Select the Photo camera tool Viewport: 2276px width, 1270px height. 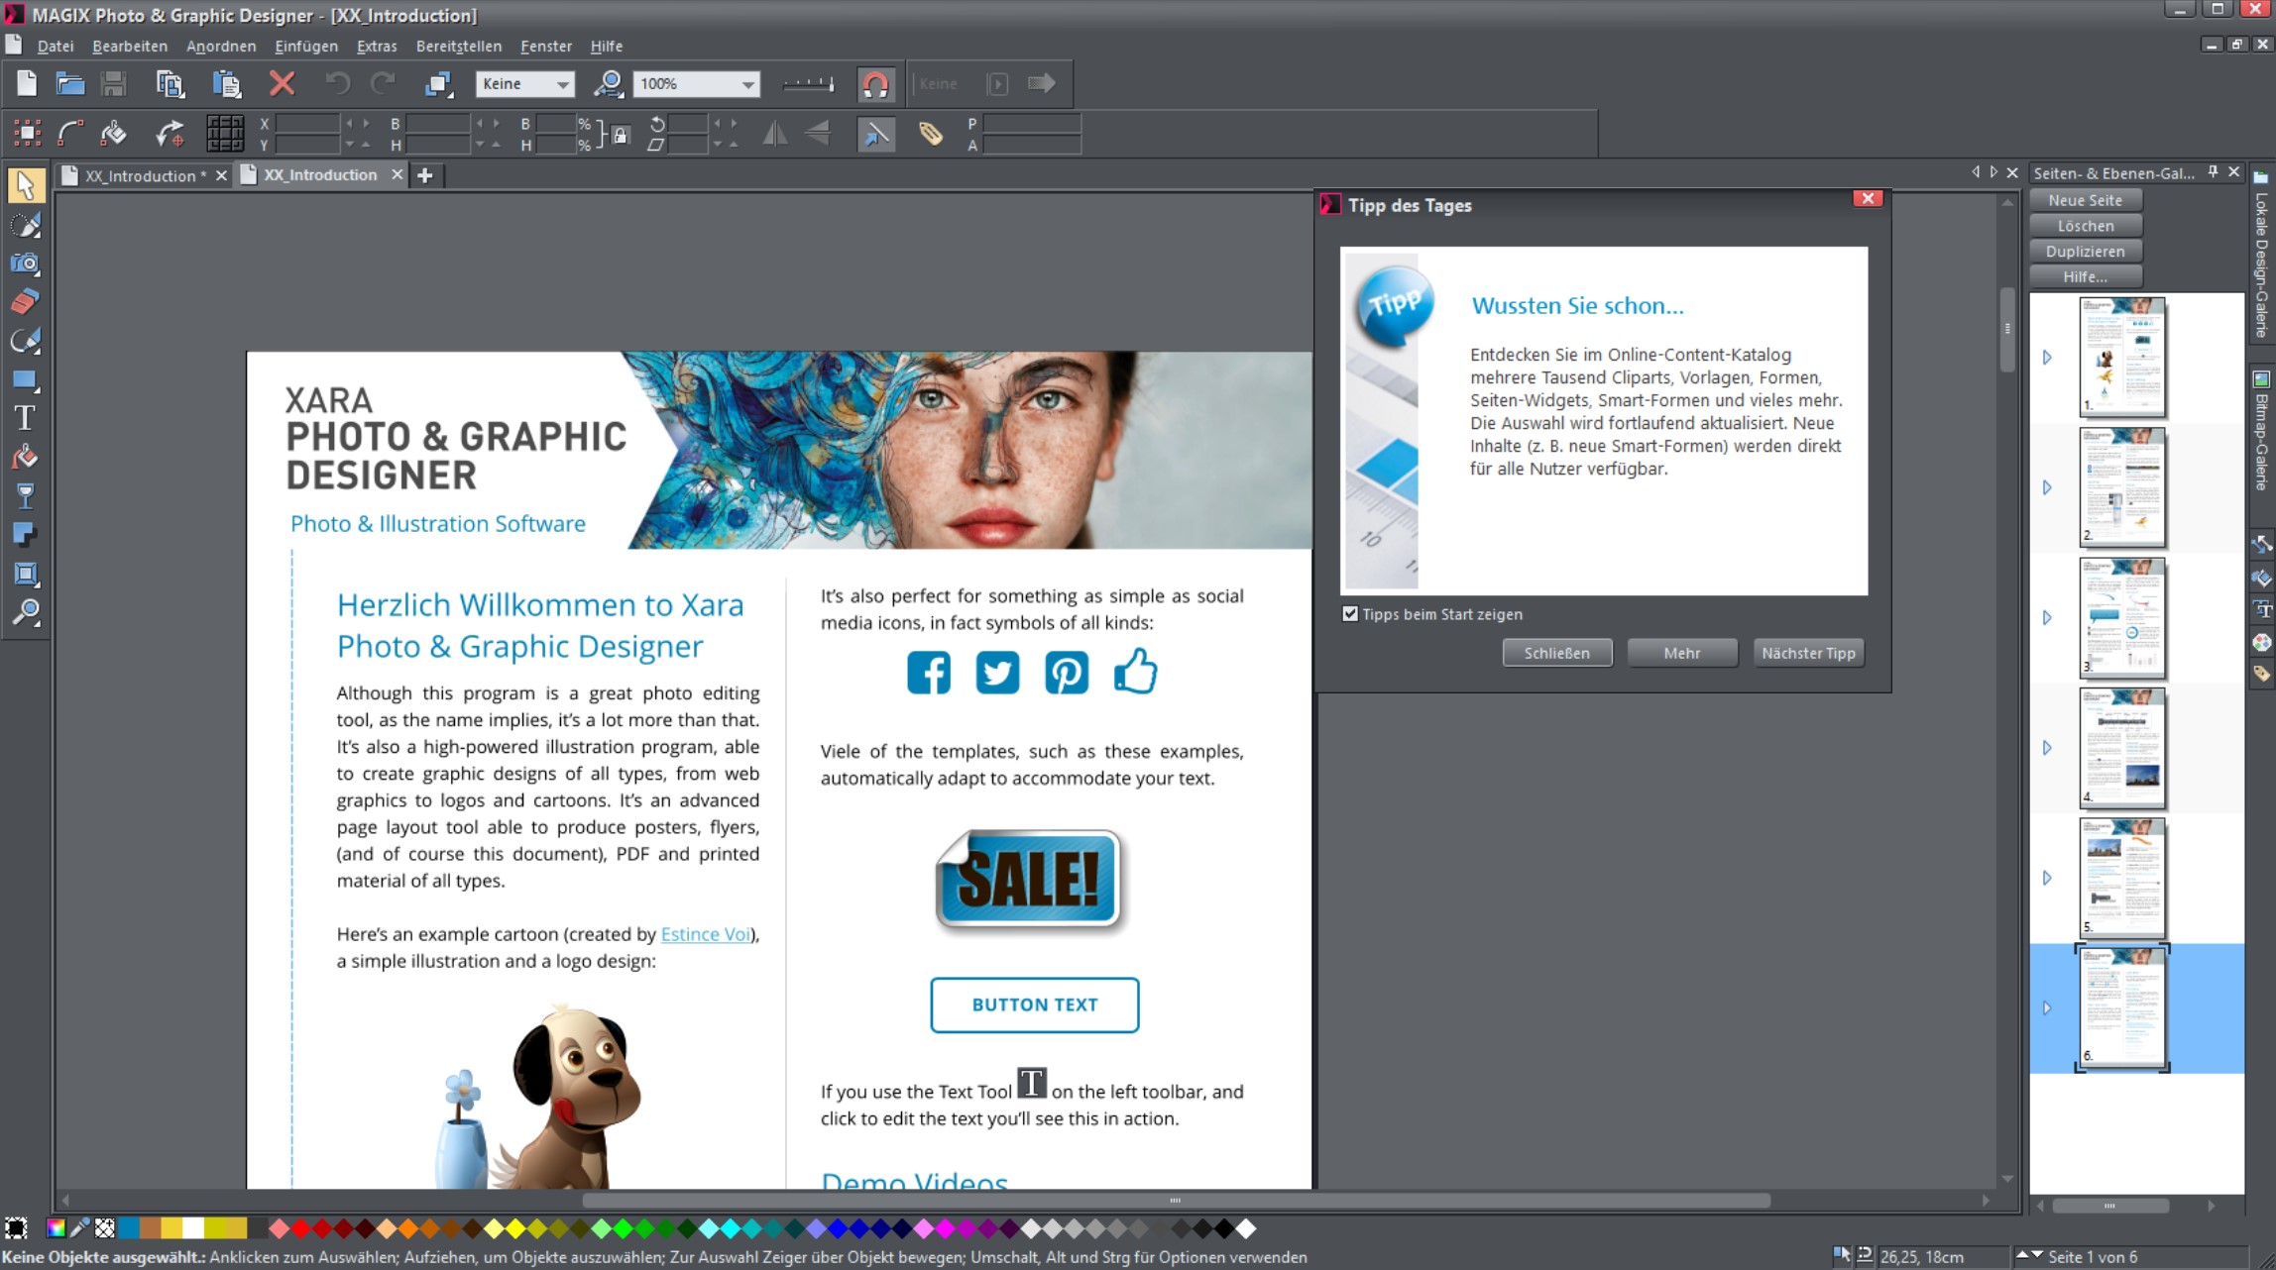tap(26, 264)
